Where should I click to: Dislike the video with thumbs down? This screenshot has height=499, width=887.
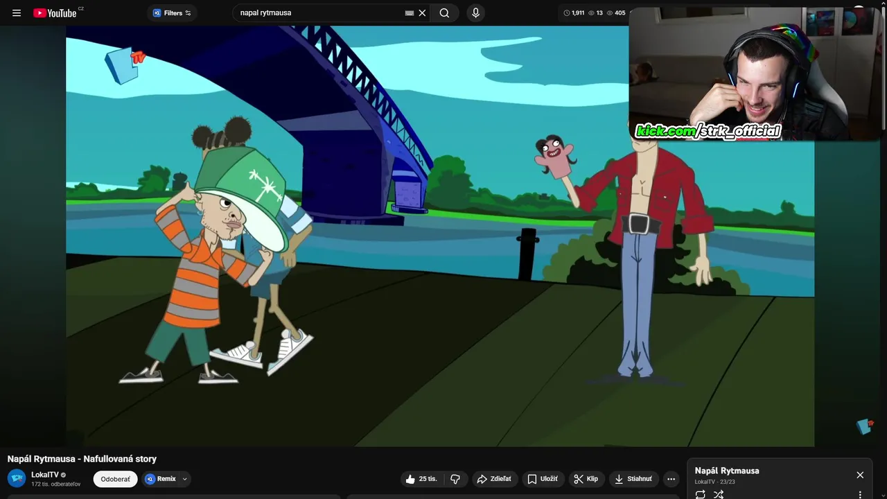coord(455,479)
